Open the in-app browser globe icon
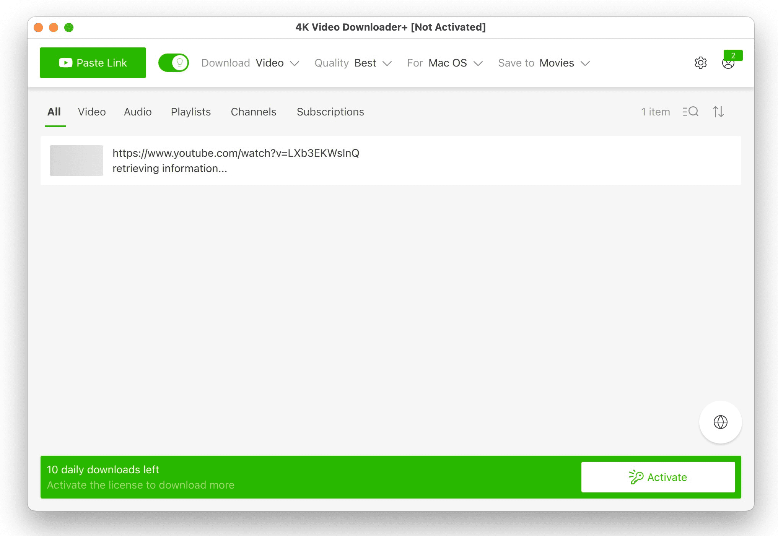This screenshot has width=778, height=536. tap(720, 422)
